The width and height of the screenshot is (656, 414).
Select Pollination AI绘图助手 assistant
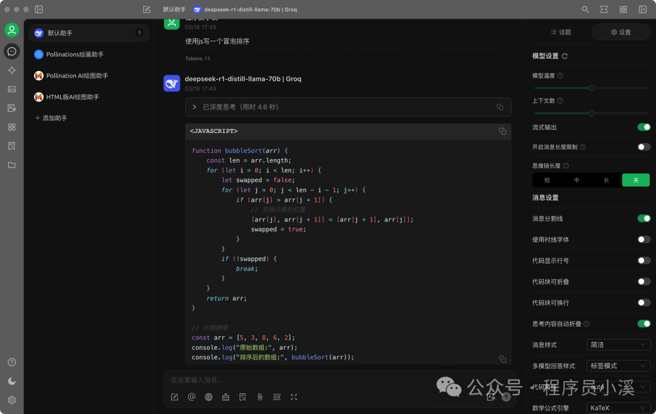point(89,76)
